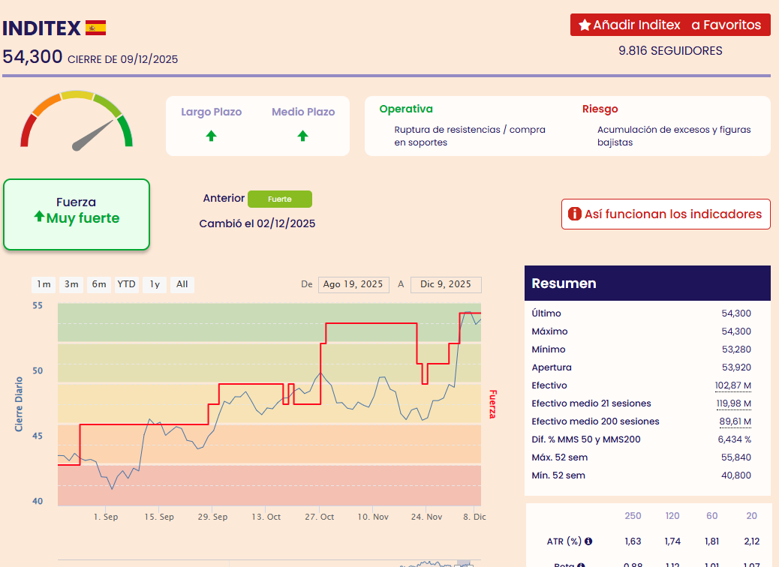Click the Ruptura de resistencias description

pos(470,136)
